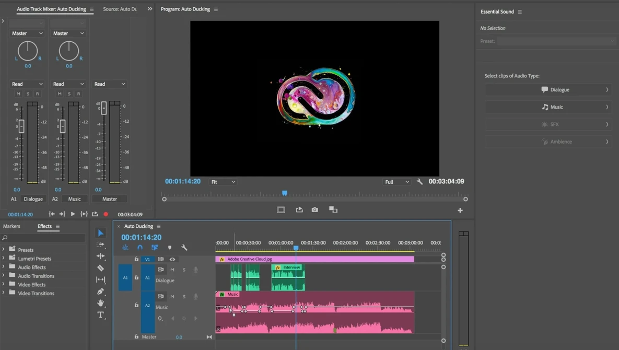Open Auto Ducking timeline panel menu
Screen dimensions: 619x350
[159, 227]
